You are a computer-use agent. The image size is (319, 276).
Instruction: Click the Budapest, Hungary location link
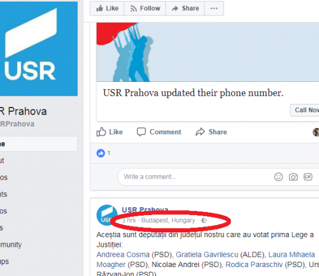pyautogui.click(x=168, y=220)
